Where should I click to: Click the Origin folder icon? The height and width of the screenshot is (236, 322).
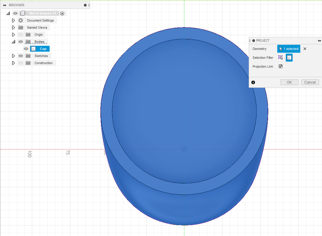pos(28,35)
